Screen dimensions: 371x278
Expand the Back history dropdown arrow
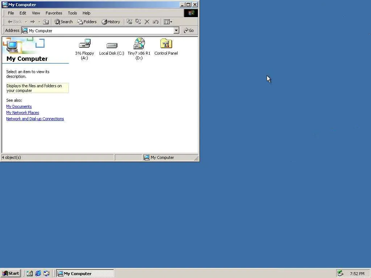click(26, 22)
